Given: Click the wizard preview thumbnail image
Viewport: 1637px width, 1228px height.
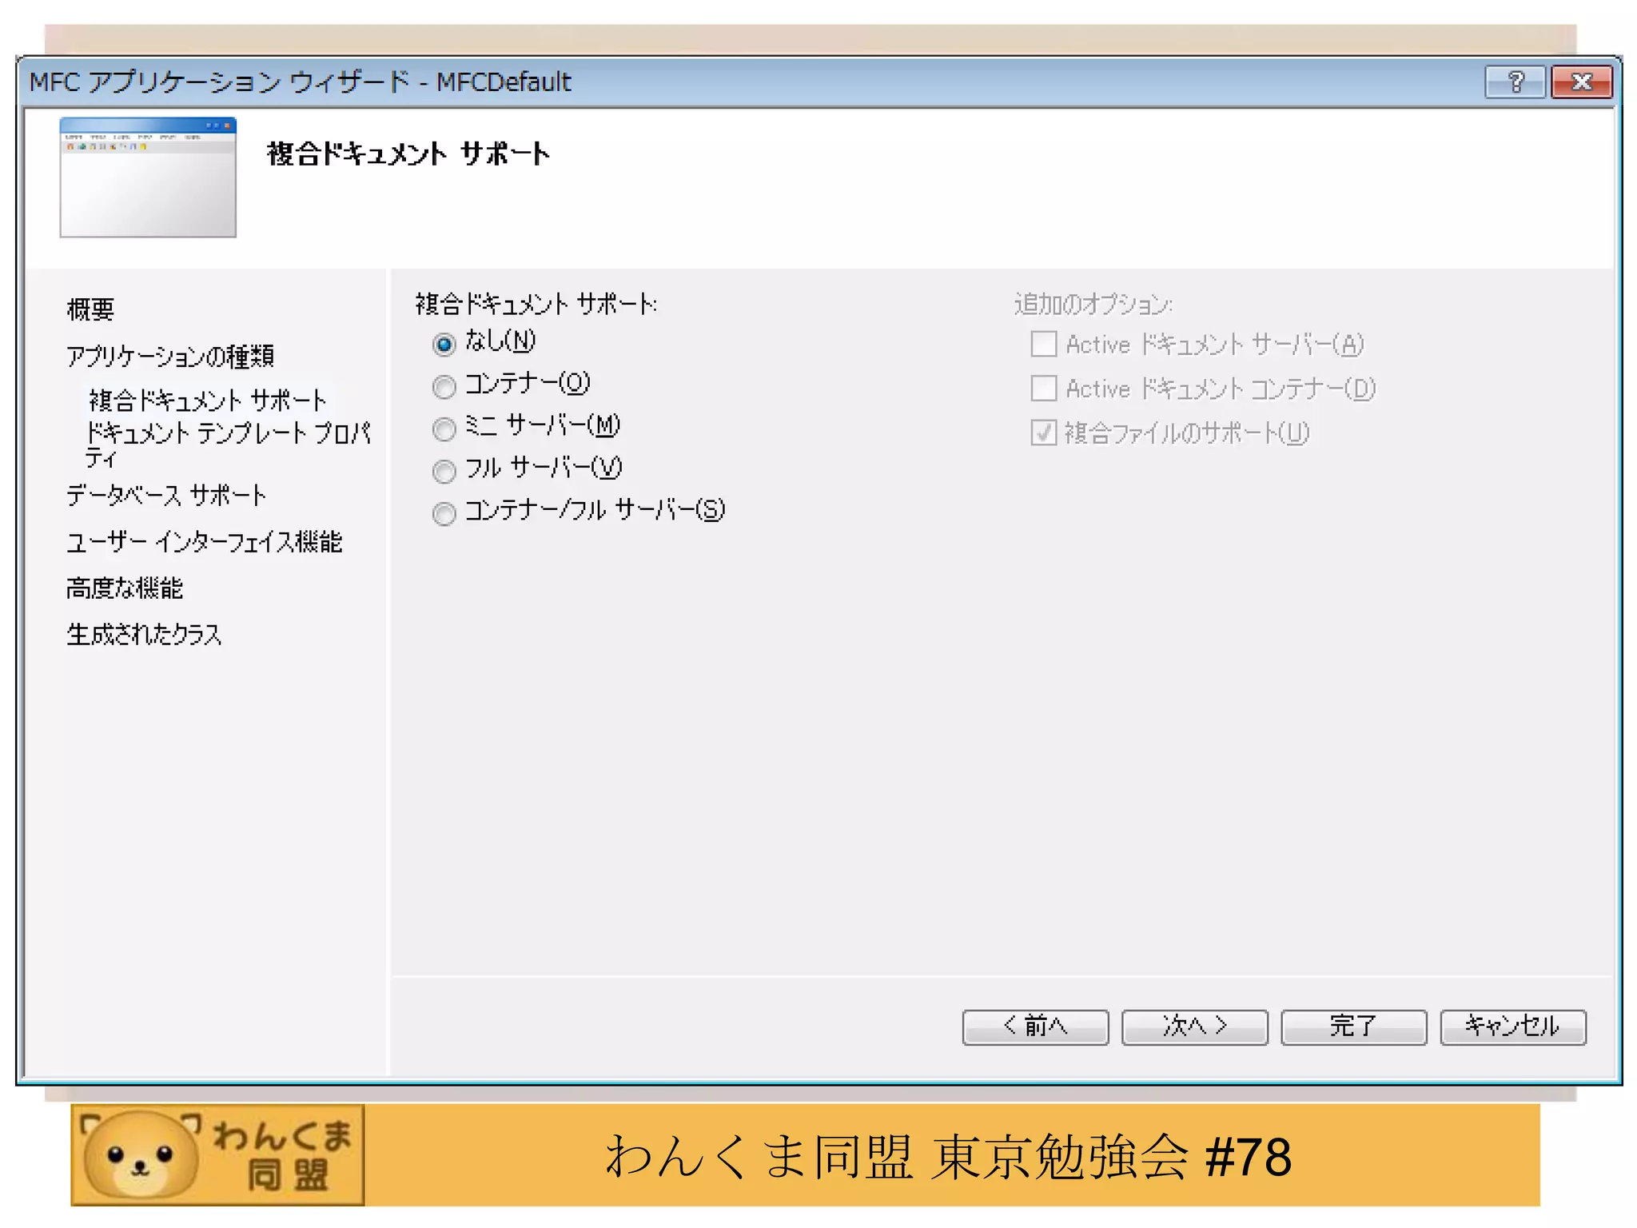Looking at the screenshot, I should click(x=148, y=177).
